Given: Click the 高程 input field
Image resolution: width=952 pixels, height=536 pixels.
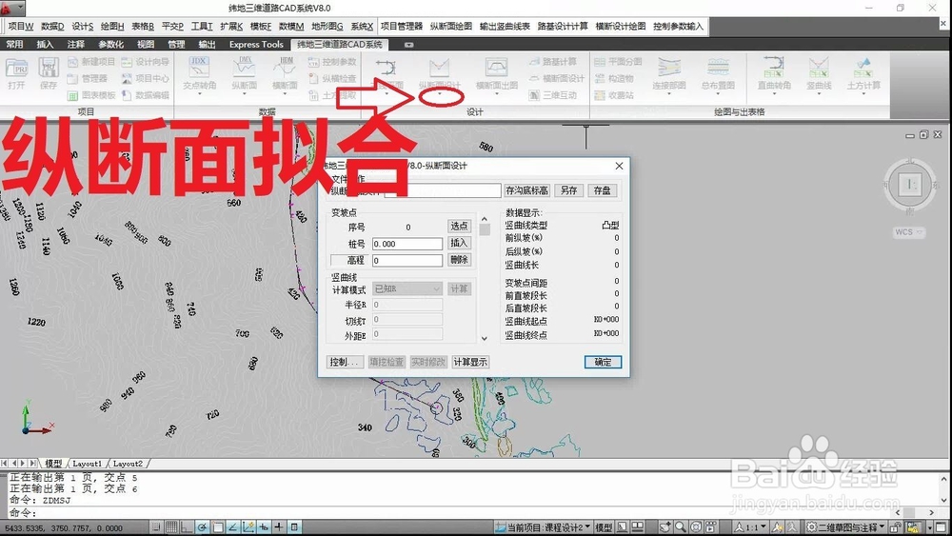Looking at the screenshot, I should coord(407,261).
